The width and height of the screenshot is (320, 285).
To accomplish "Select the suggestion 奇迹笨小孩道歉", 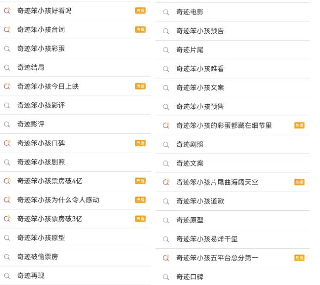I will [x=233, y=201].
